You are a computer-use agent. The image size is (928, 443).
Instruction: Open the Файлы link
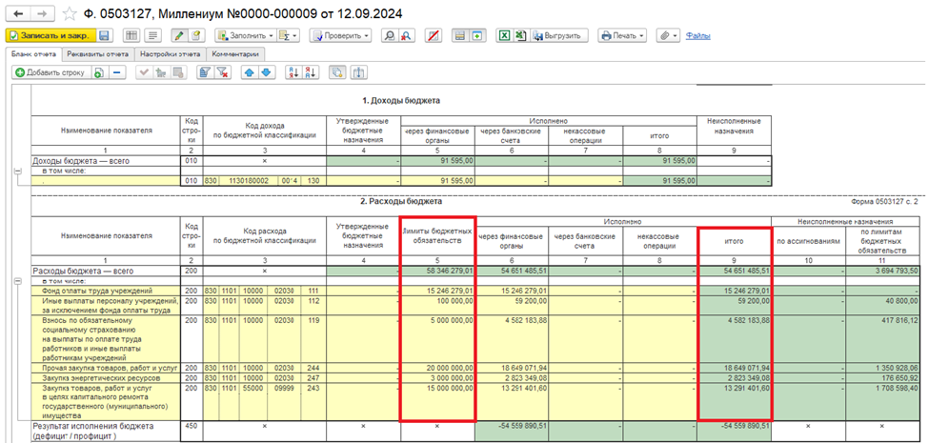(698, 35)
